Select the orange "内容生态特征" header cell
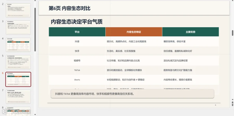This screenshot has height=116, width=234. (x=134, y=32)
